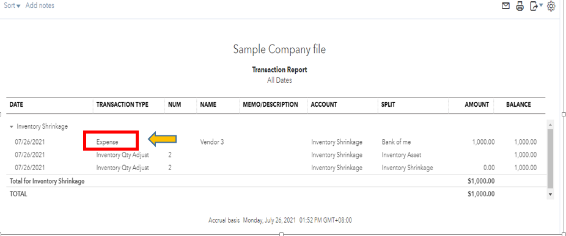Click the email report envelope icon

[x=506, y=5]
